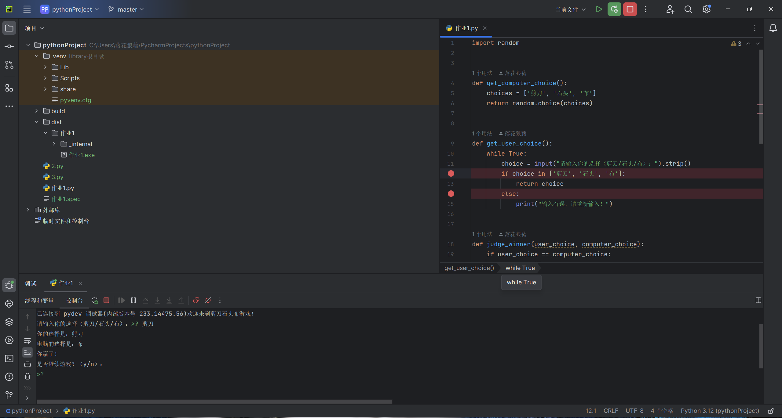
Task: Switch to the Threads and Variables tab
Action: tap(39, 301)
